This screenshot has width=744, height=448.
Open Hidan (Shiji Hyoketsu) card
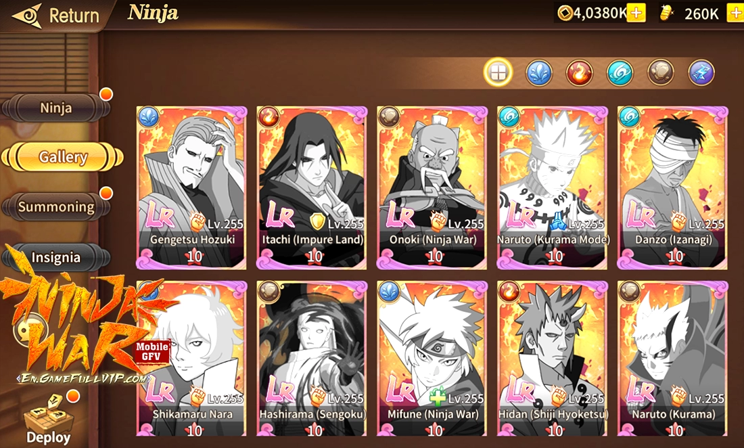click(553, 359)
